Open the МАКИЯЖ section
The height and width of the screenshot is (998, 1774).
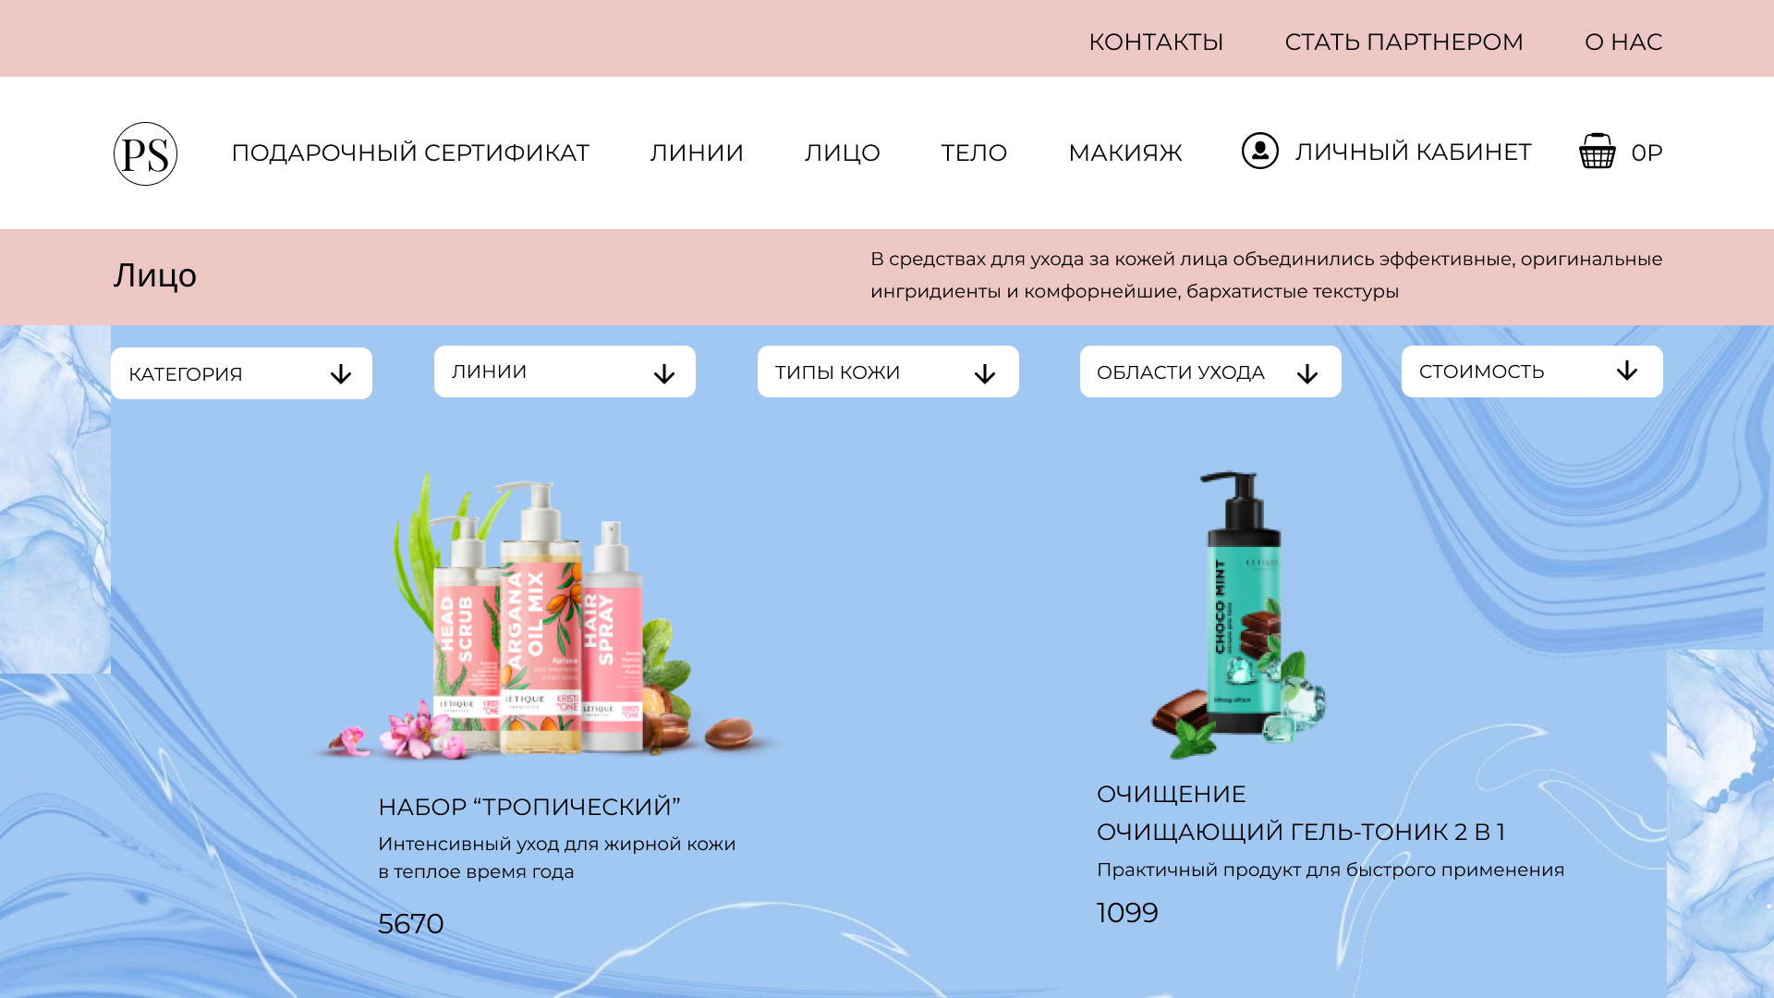click(1125, 152)
